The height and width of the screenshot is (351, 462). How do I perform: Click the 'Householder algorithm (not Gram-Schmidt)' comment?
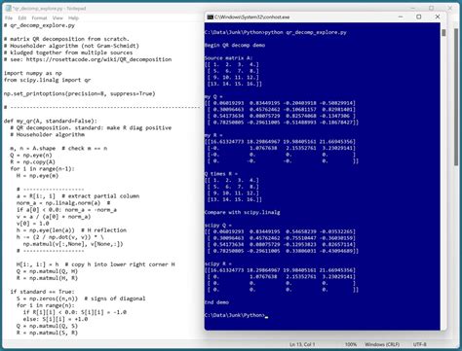pyautogui.click(x=71, y=46)
